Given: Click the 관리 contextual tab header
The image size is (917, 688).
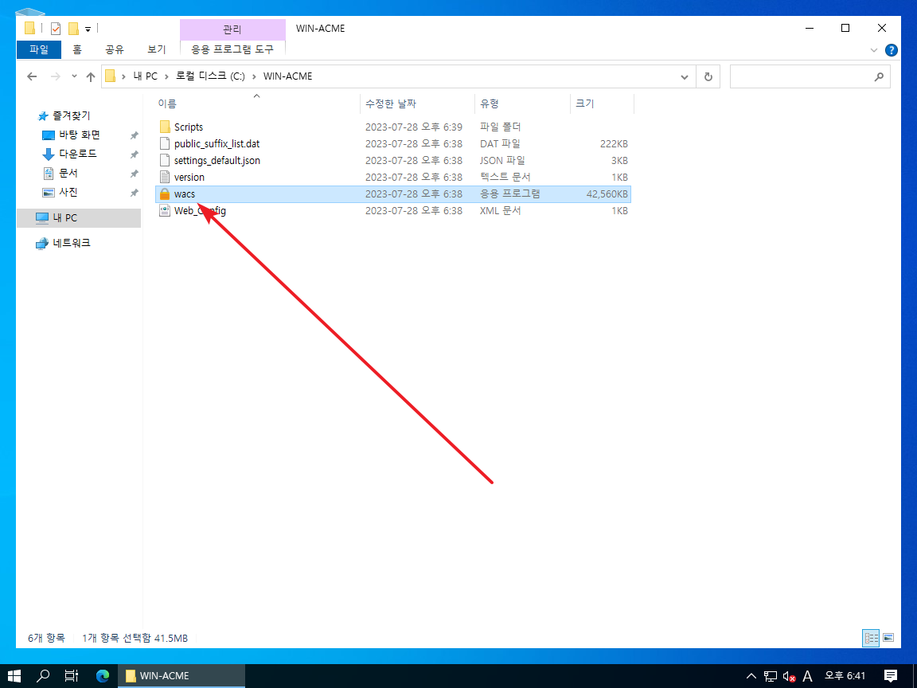Looking at the screenshot, I should pyautogui.click(x=232, y=29).
